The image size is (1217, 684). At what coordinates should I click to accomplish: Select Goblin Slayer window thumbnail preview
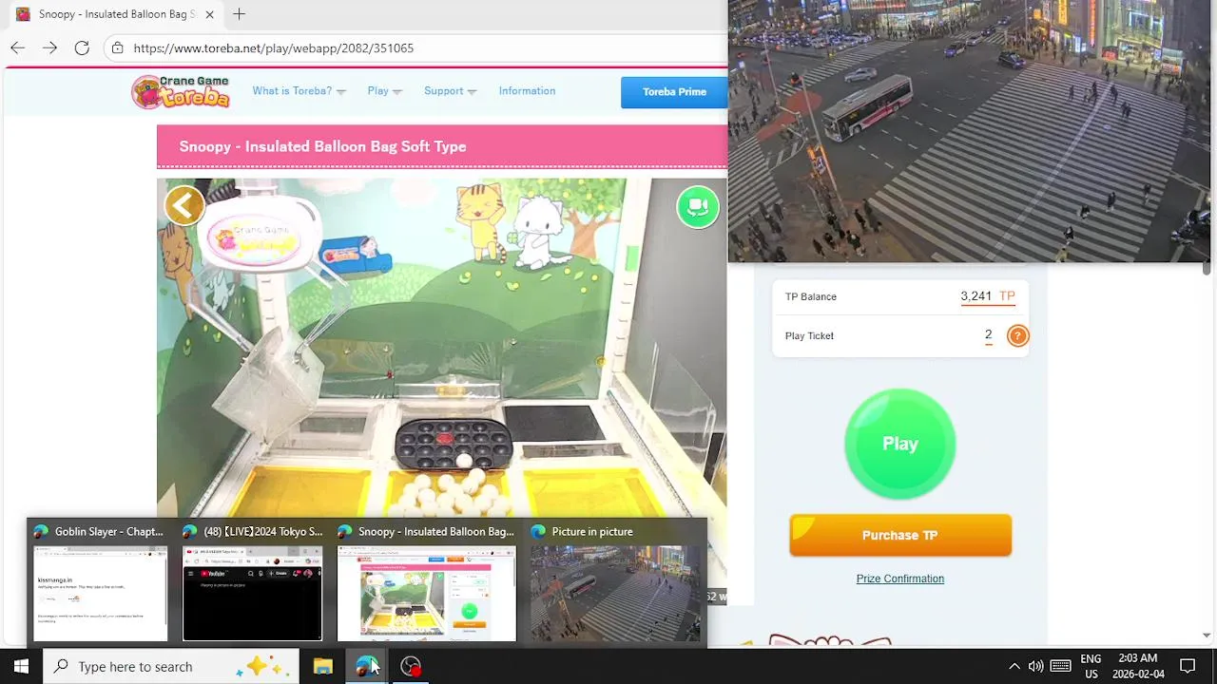[x=100, y=582]
